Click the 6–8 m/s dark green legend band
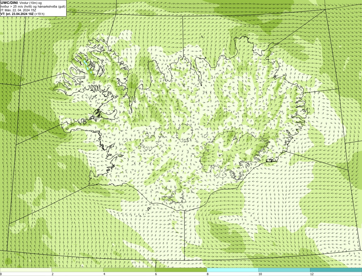This screenshot has width=362, height=276. [x=181, y=270]
